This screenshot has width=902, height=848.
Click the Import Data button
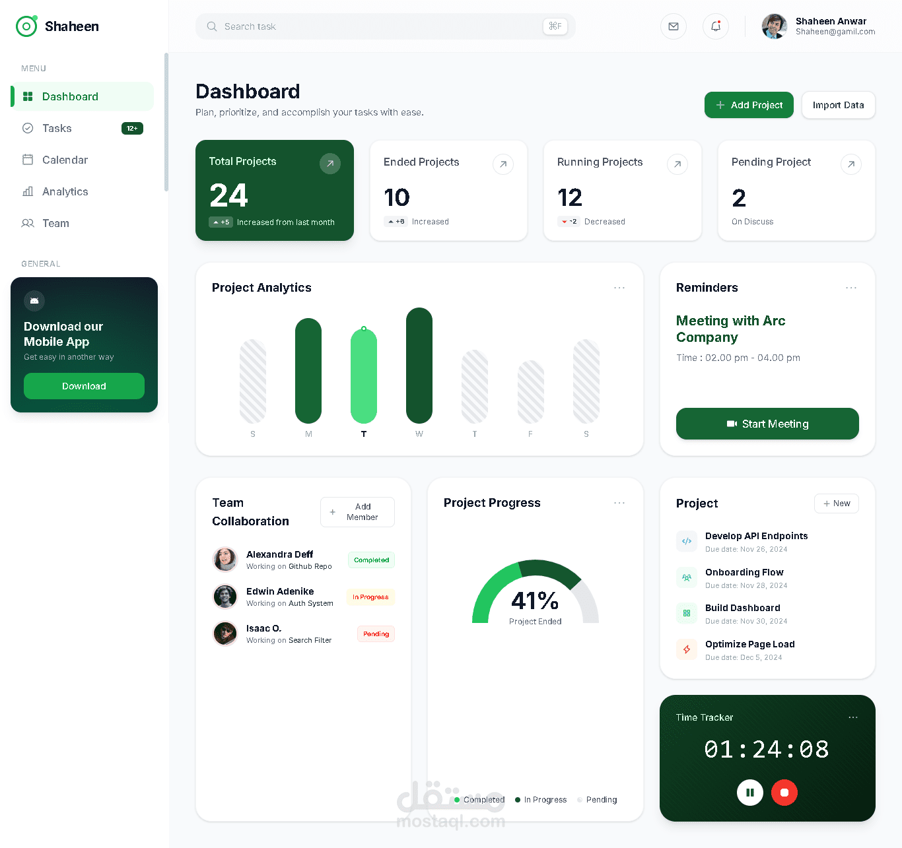[839, 105]
